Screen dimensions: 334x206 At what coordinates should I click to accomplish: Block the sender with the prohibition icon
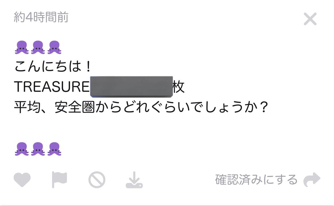click(97, 180)
